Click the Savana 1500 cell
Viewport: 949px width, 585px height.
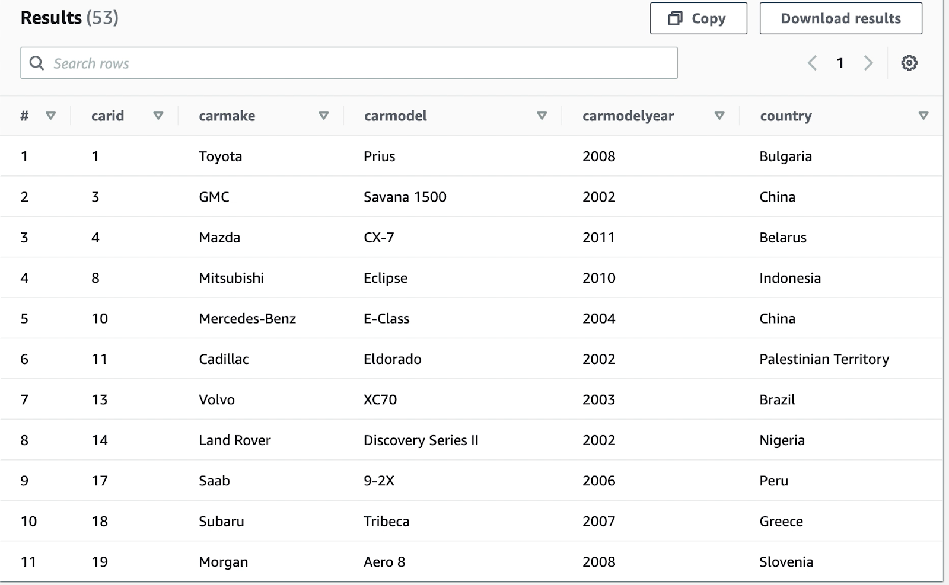coord(405,197)
